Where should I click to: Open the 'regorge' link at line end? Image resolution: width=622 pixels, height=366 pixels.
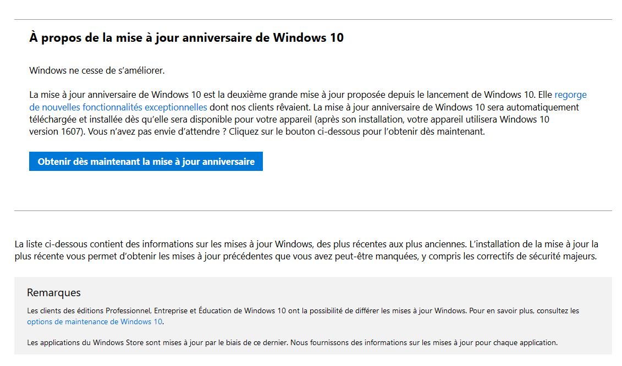point(570,95)
